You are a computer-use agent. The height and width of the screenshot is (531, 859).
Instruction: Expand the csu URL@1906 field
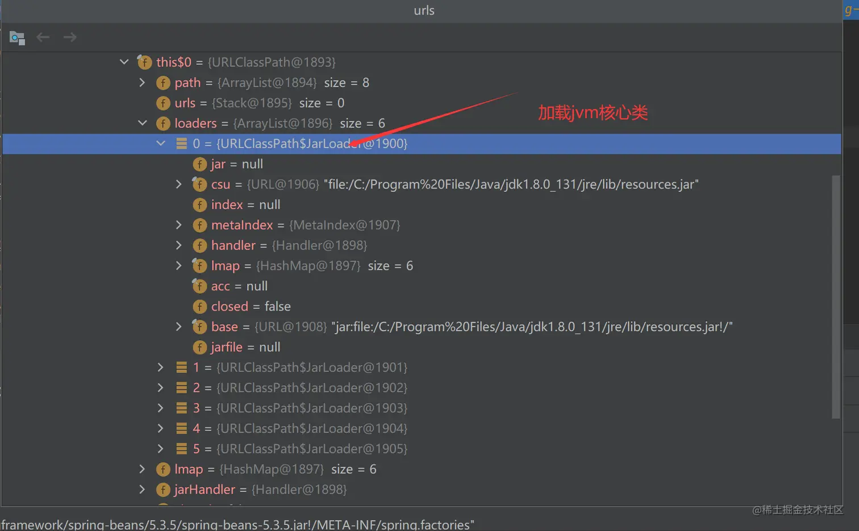[178, 184]
